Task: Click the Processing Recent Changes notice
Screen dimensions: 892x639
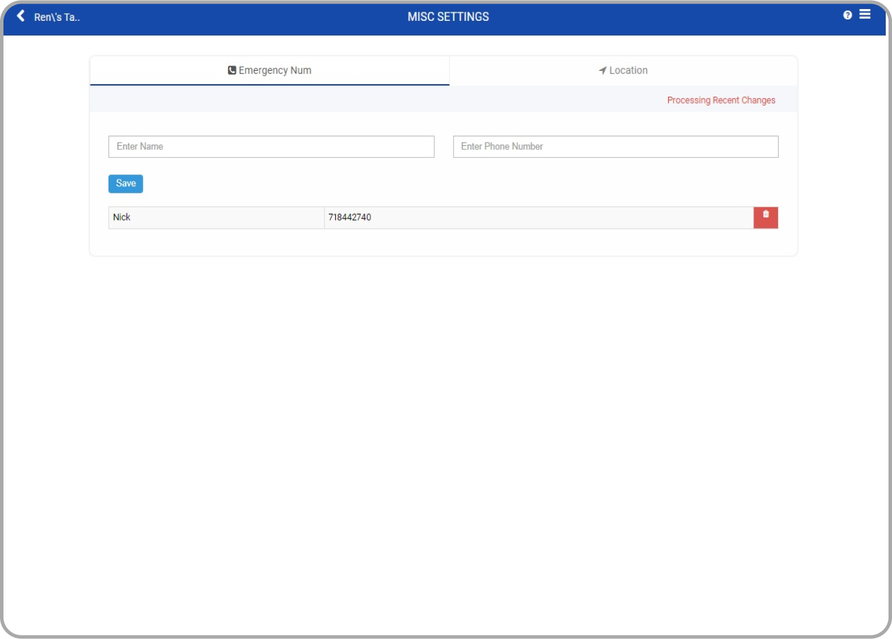Action: coord(721,100)
